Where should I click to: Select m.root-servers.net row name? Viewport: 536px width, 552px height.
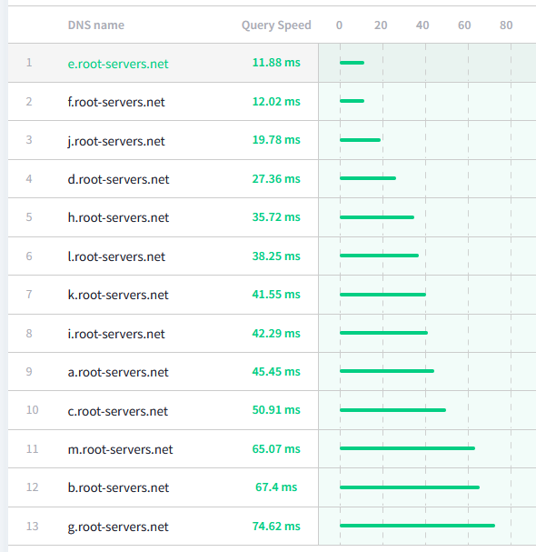pos(120,449)
